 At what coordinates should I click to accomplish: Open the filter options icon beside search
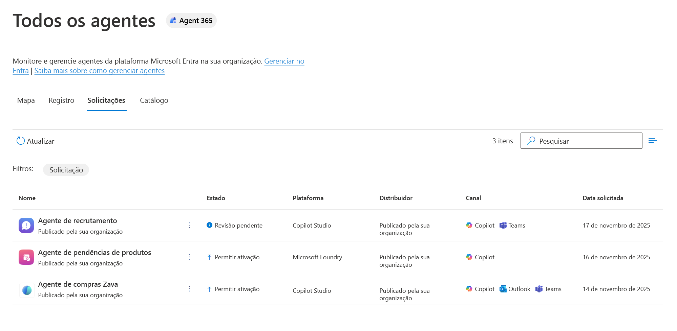tap(652, 141)
